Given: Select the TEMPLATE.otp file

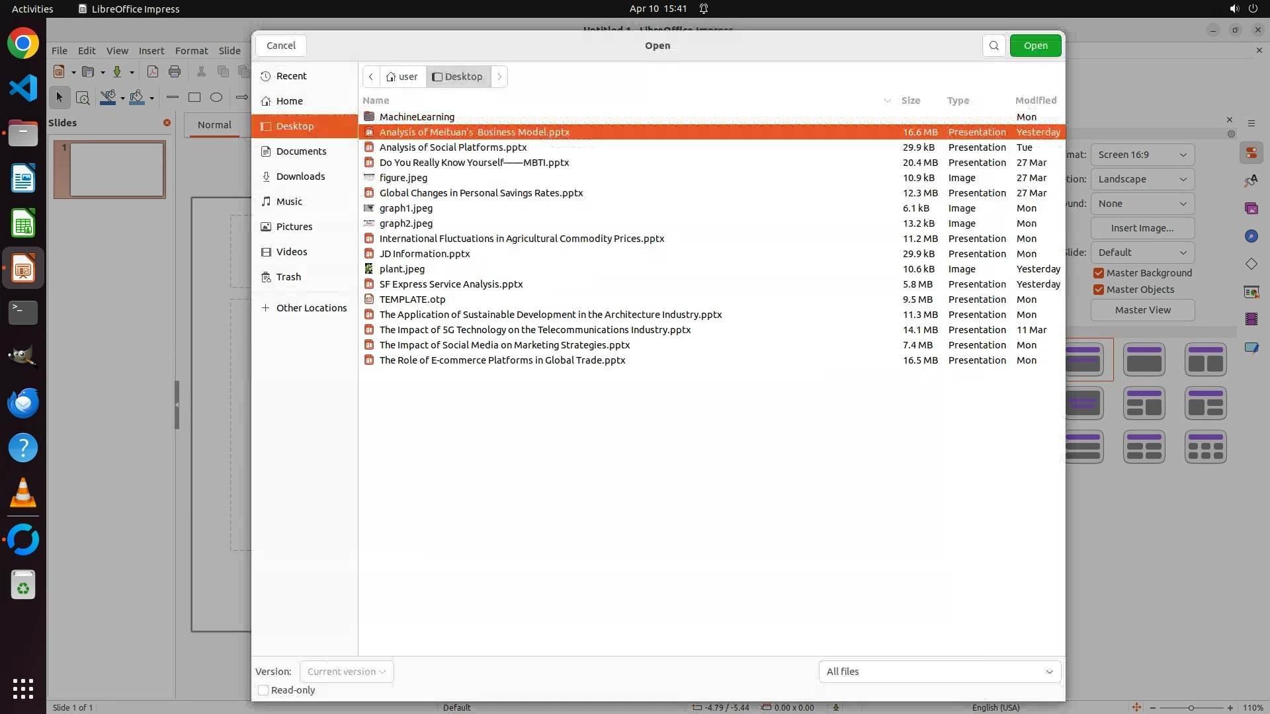Looking at the screenshot, I should pyautogui.click(x=412, y=299).
